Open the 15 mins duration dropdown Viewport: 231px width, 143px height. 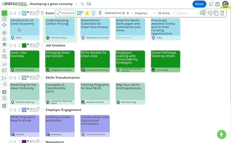[166, 13]
